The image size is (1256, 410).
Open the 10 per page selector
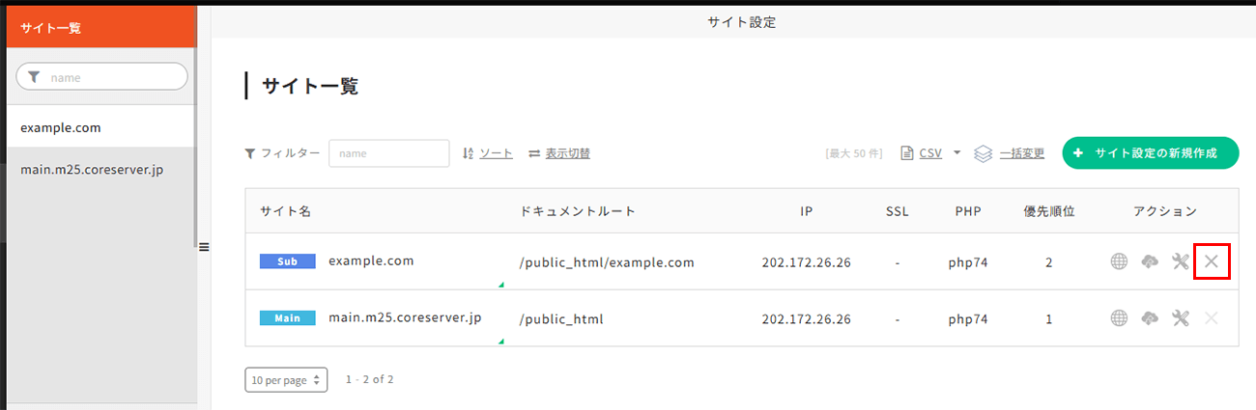(x=287, y=380)
